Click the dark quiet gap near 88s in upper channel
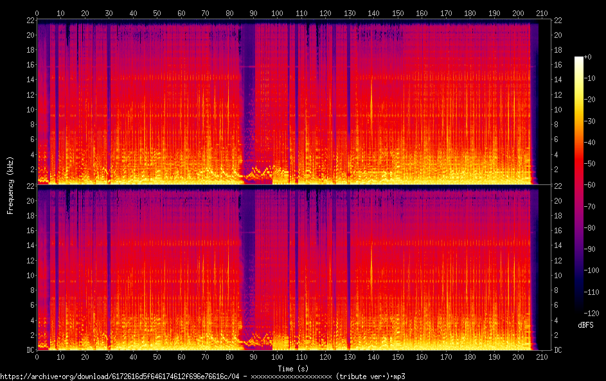The width and height of the screenshot is (606, 381). pyautogui.click(x=248, y=96)
